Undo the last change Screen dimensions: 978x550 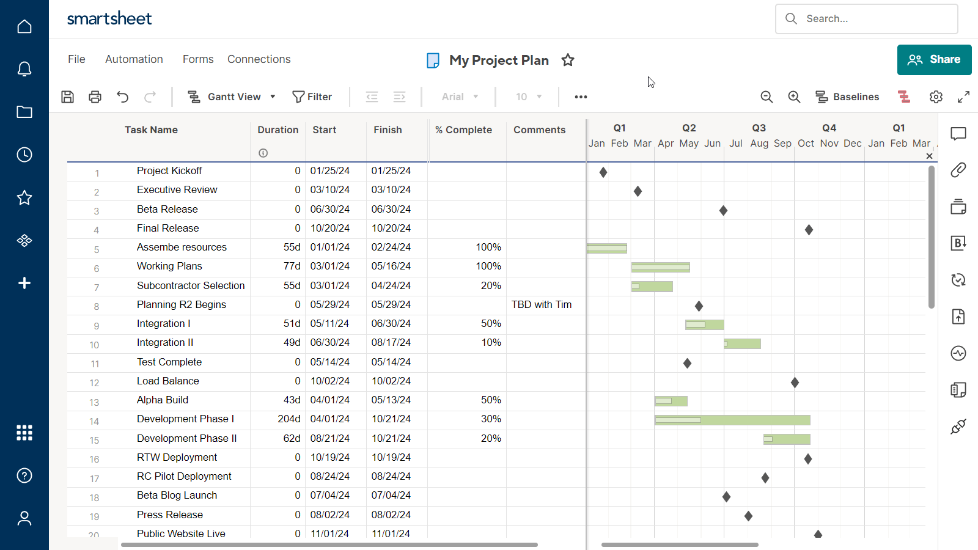click(x=122, y=97)
